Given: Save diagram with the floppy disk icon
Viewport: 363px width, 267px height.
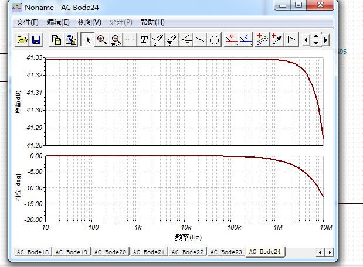Looking at the screenshot, I should tap(36, 40).
